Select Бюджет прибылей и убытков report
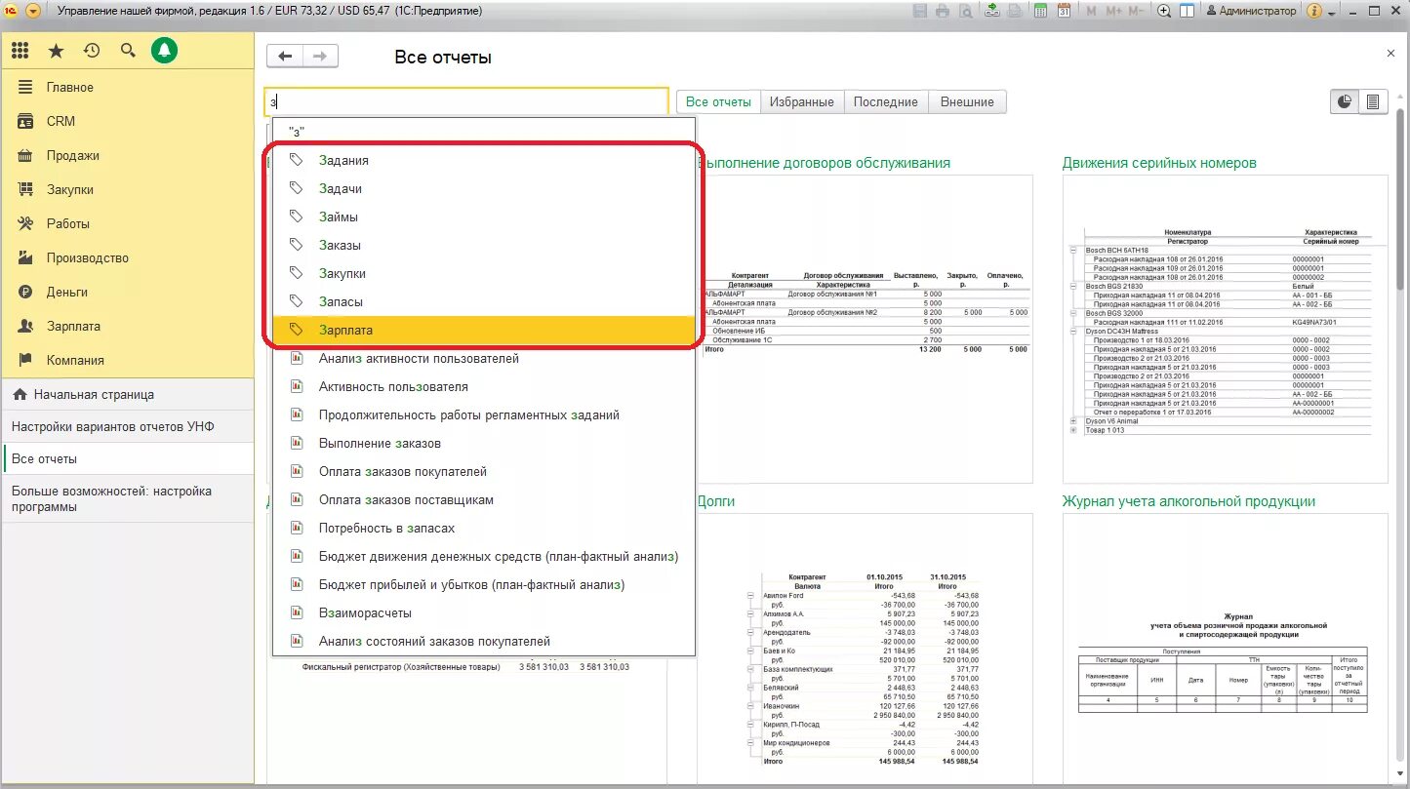Screen dimensions: 1410x789 (x=484, y=584)
